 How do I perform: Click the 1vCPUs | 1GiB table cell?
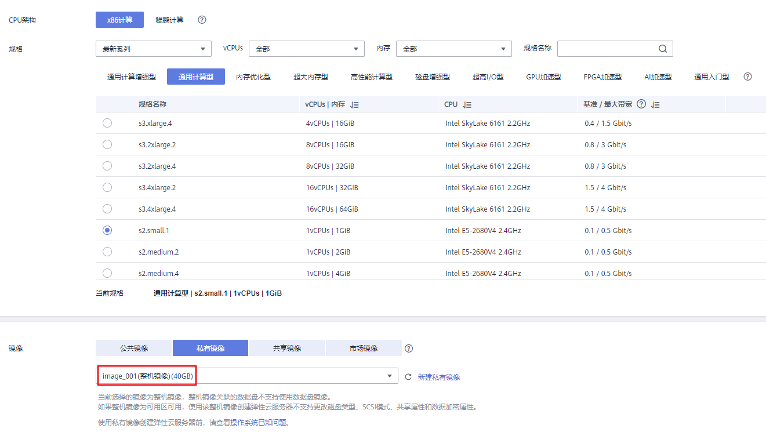pos(328,231)
